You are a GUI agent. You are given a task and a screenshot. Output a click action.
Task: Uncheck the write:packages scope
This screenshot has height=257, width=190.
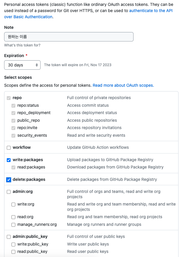pyautogui.click(x=9, y=160)
